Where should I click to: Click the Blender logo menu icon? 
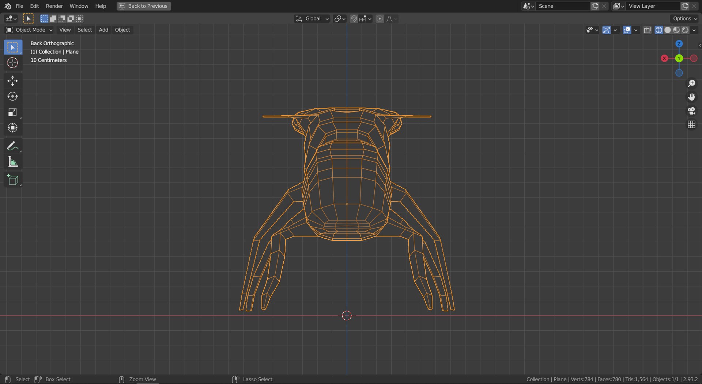pos(8,6)
